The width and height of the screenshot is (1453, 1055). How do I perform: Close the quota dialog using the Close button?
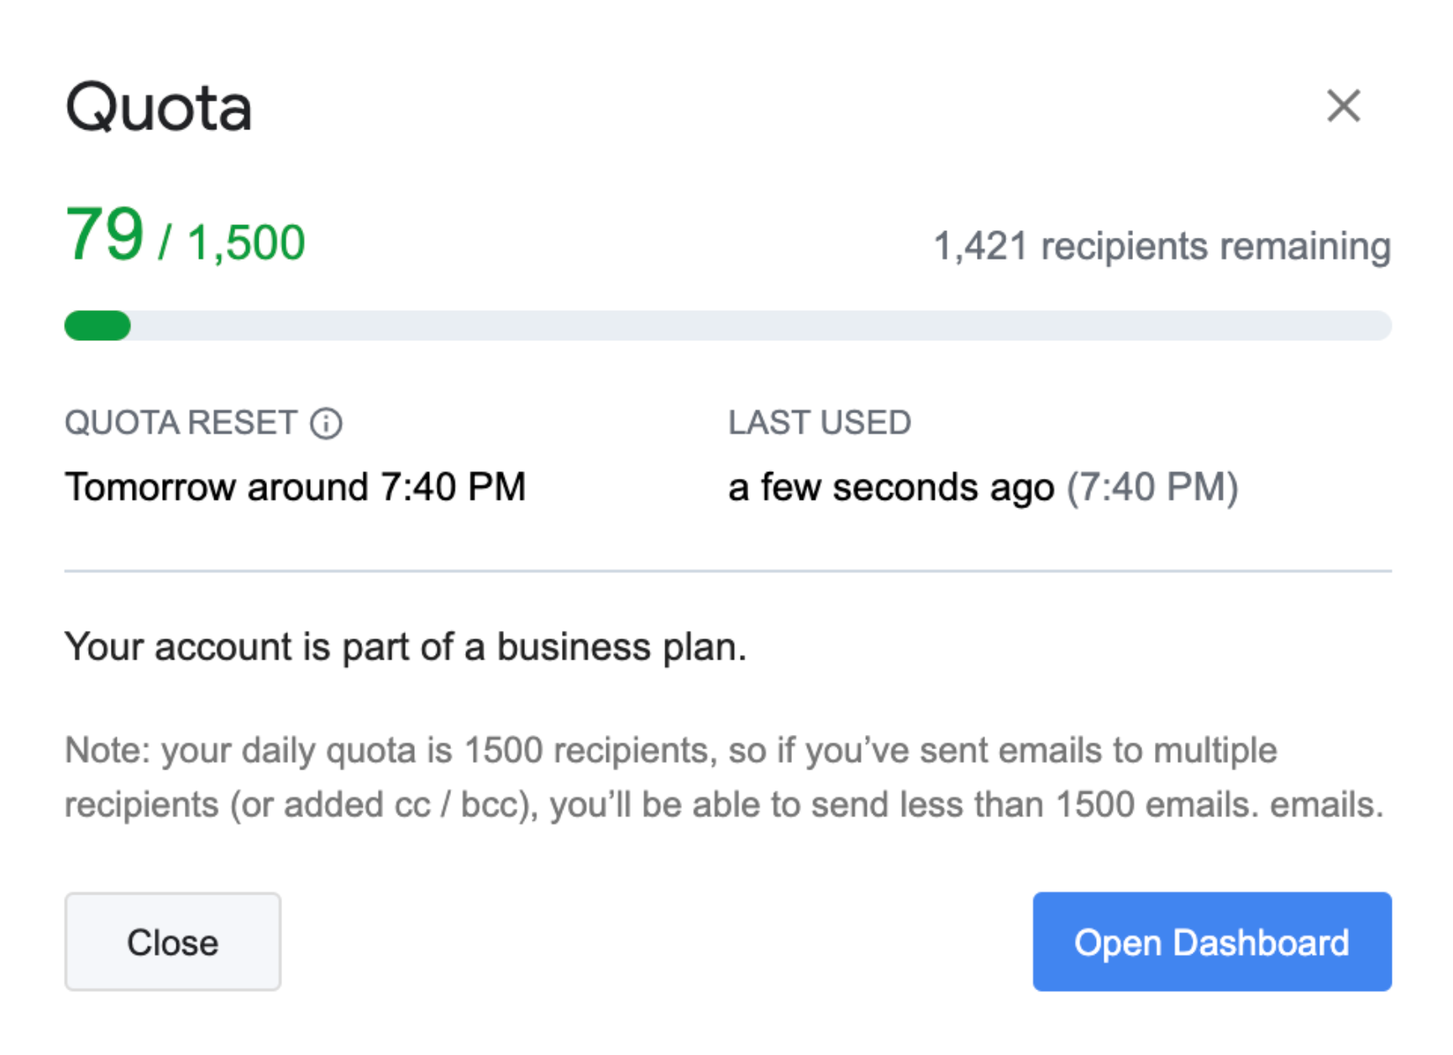pyautogui.click(x=172, y=942)
